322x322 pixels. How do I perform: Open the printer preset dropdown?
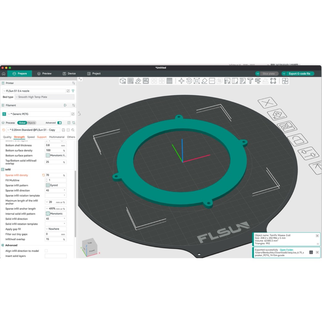point(34,91)
